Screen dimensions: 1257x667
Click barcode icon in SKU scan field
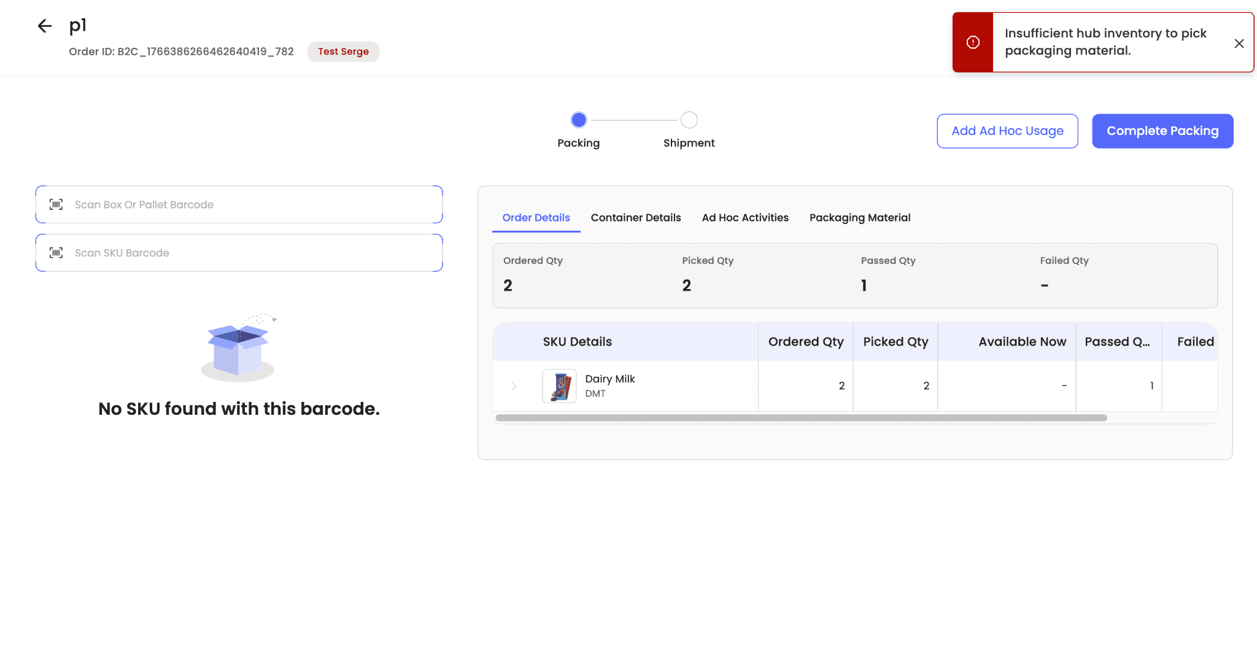56,253
